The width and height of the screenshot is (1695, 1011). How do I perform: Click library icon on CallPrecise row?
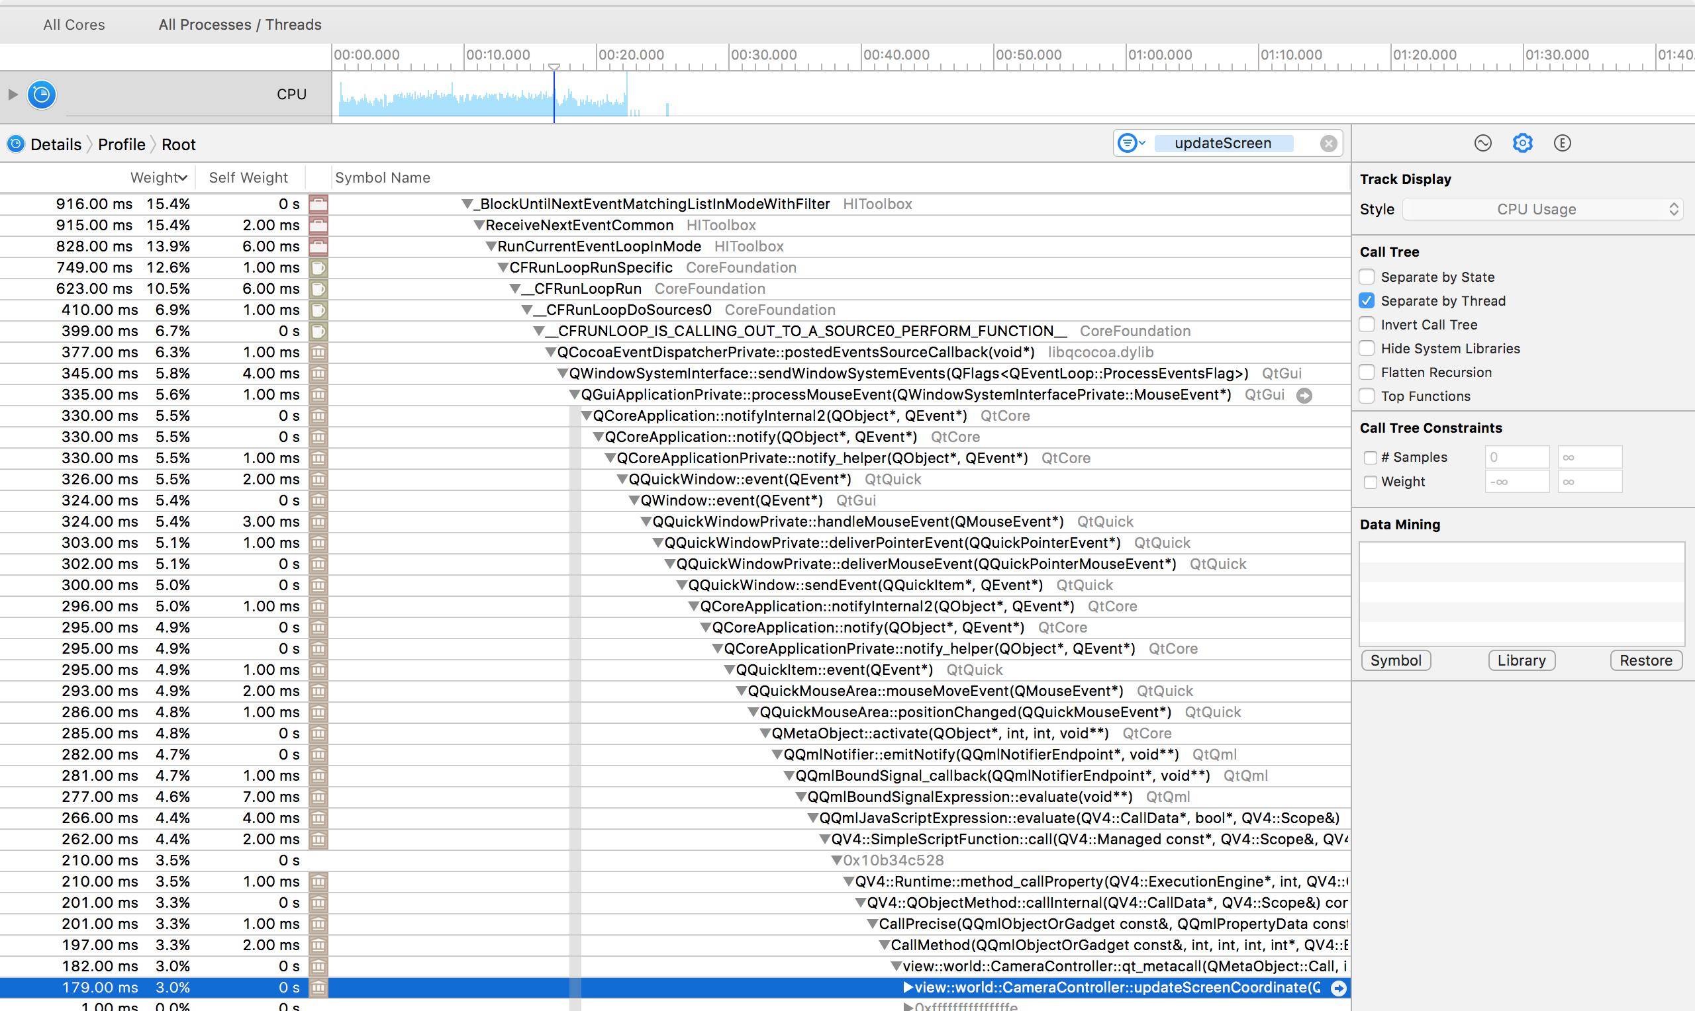tap(318, 924)
